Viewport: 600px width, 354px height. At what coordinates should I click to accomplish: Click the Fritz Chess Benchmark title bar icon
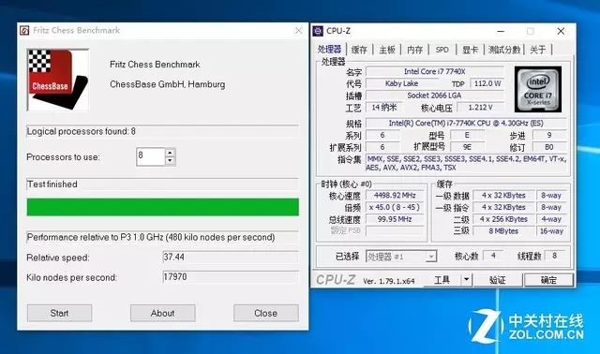[24, 30]
